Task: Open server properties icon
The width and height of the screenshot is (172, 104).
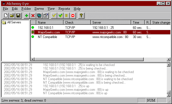Action: click(x=46, y=16)
